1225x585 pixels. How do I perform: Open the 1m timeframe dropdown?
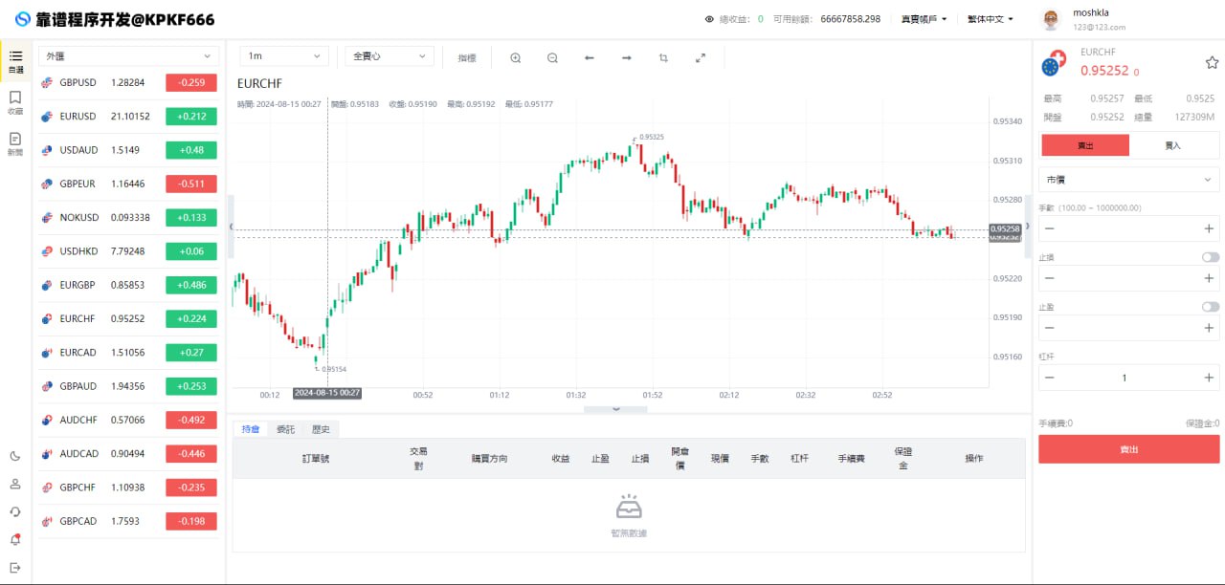coord(284,56)
